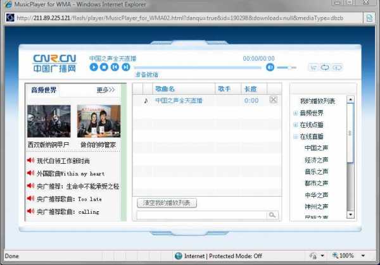Viewport: 380px width, 265px height.
Task: Play 央广推荐歌曲: calling item
Action: point(68,212)
